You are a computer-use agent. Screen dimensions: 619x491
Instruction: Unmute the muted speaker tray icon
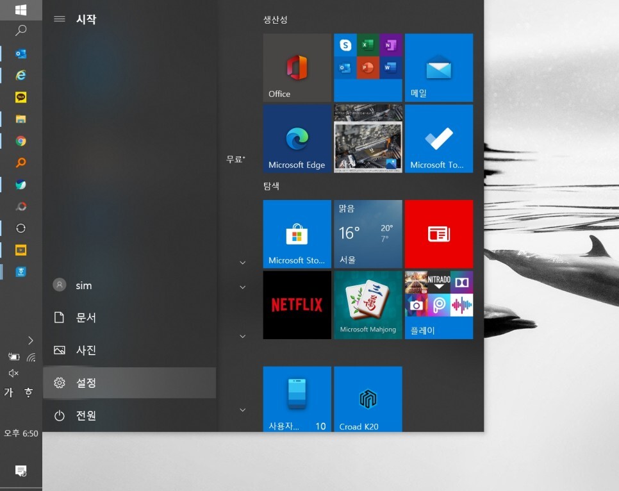[13, 373]
